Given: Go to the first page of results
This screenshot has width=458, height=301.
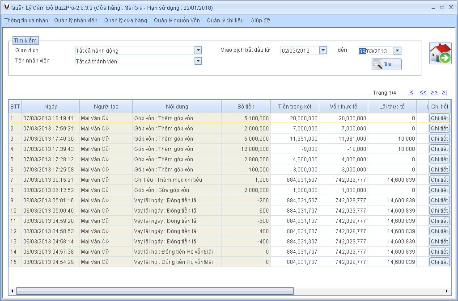Looking at the screenshot, I should click(411, 92).
